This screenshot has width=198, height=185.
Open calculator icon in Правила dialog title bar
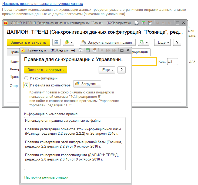(x=88, y=50)
